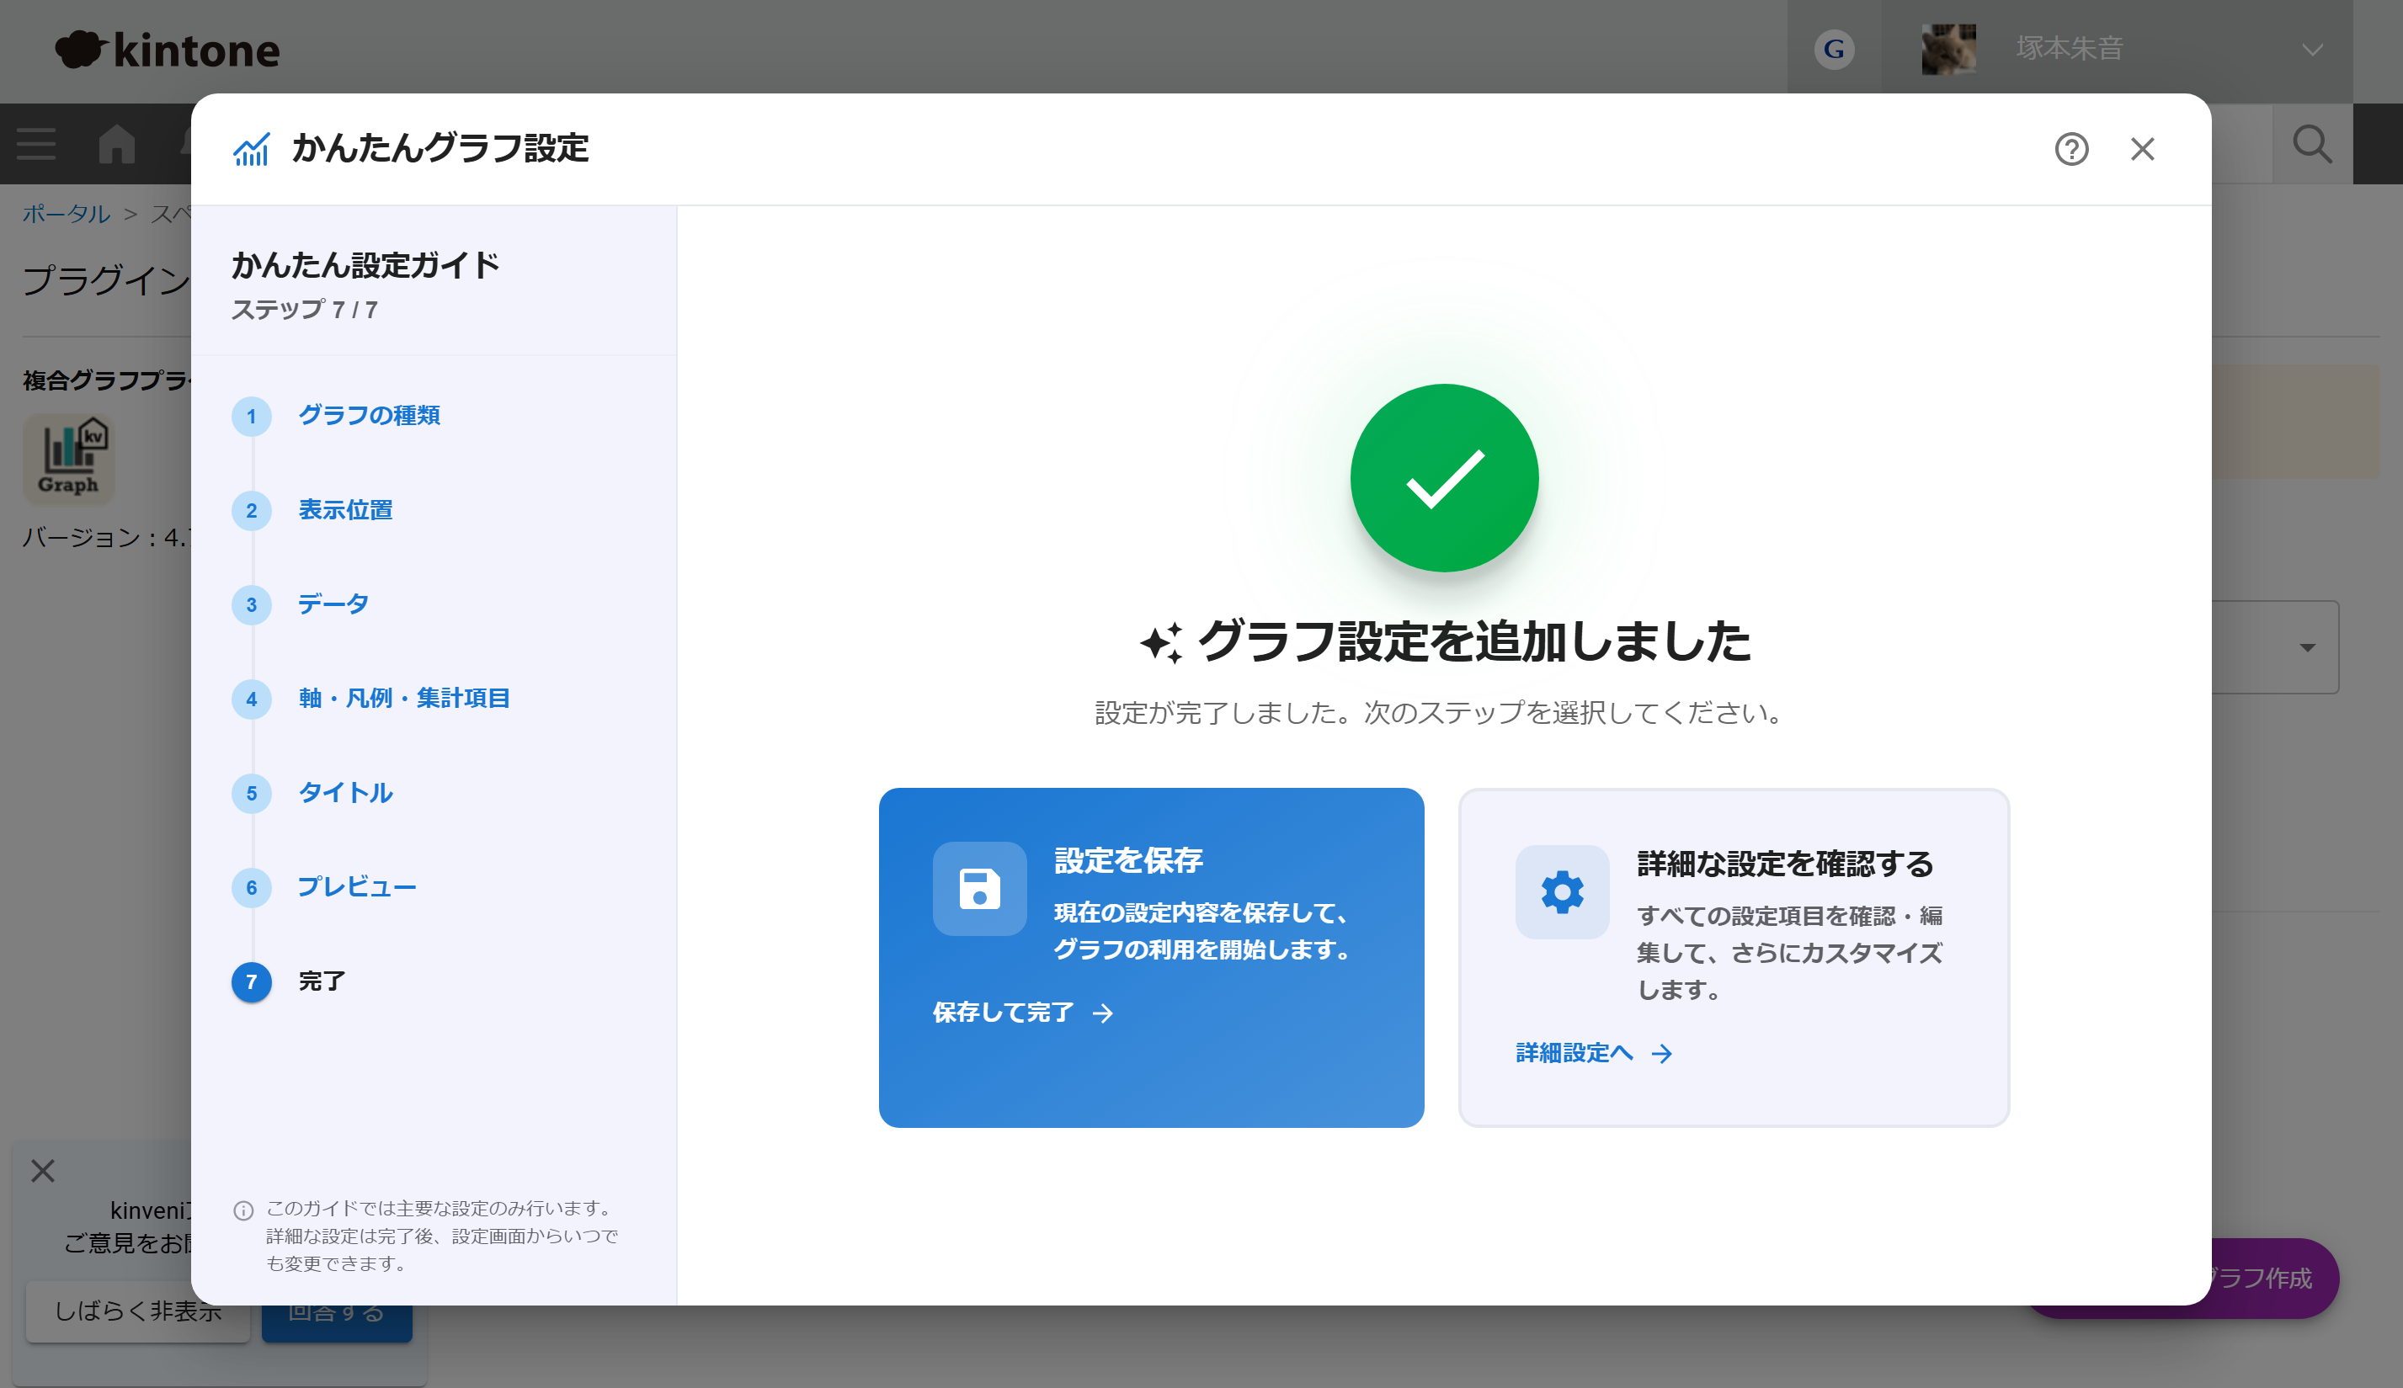This screenshot has width=2403, height=1388.
Task: Click the green checkmark success circle
Action: tap(1444, 477)
